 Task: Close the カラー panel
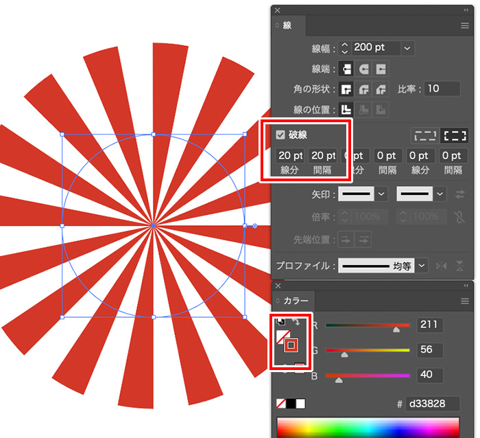(278, 286)
